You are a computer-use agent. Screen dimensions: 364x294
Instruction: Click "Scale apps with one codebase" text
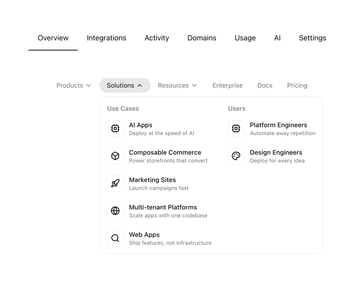[168, 215]
